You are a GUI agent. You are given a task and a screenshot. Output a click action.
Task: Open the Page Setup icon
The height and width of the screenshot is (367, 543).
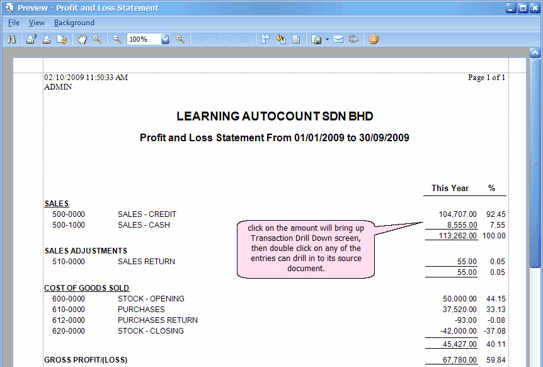[62, 39]
